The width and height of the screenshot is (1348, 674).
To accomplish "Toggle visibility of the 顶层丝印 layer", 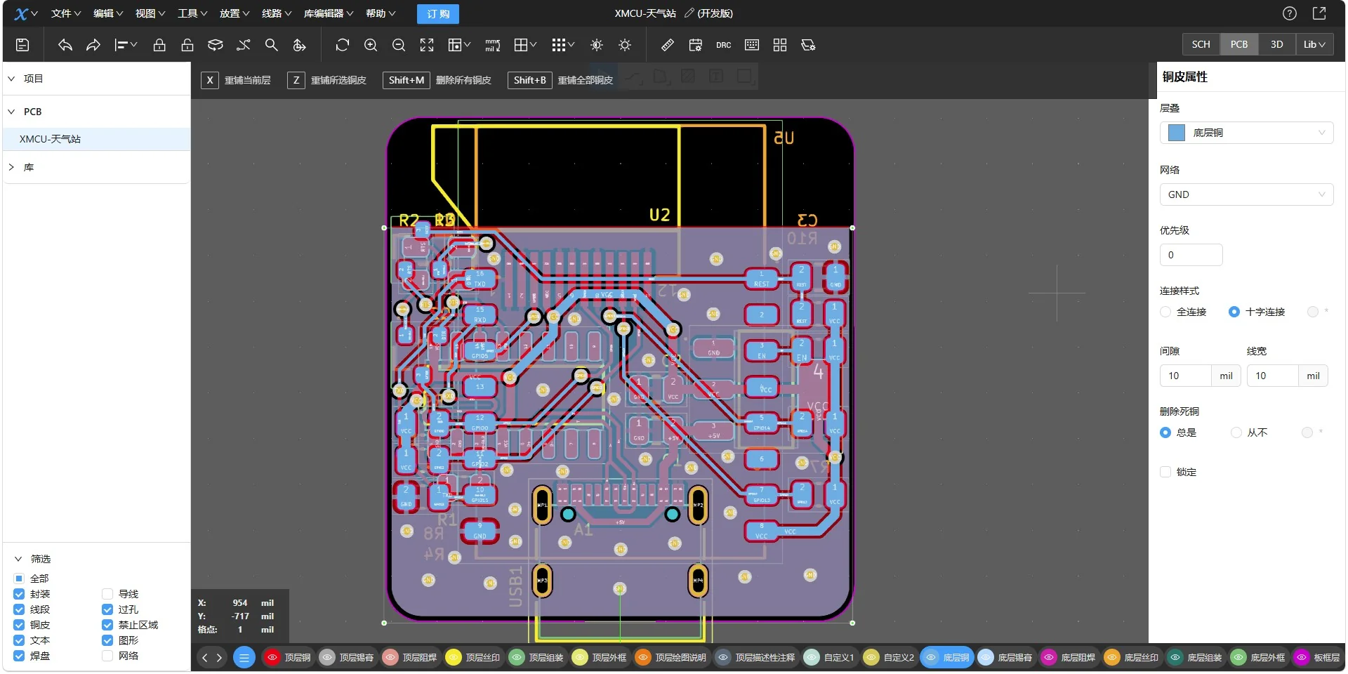I will pyautogui.click(x=454, y=658).
